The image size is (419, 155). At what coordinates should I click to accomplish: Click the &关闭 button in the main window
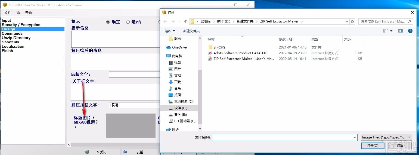pos(102,152)
